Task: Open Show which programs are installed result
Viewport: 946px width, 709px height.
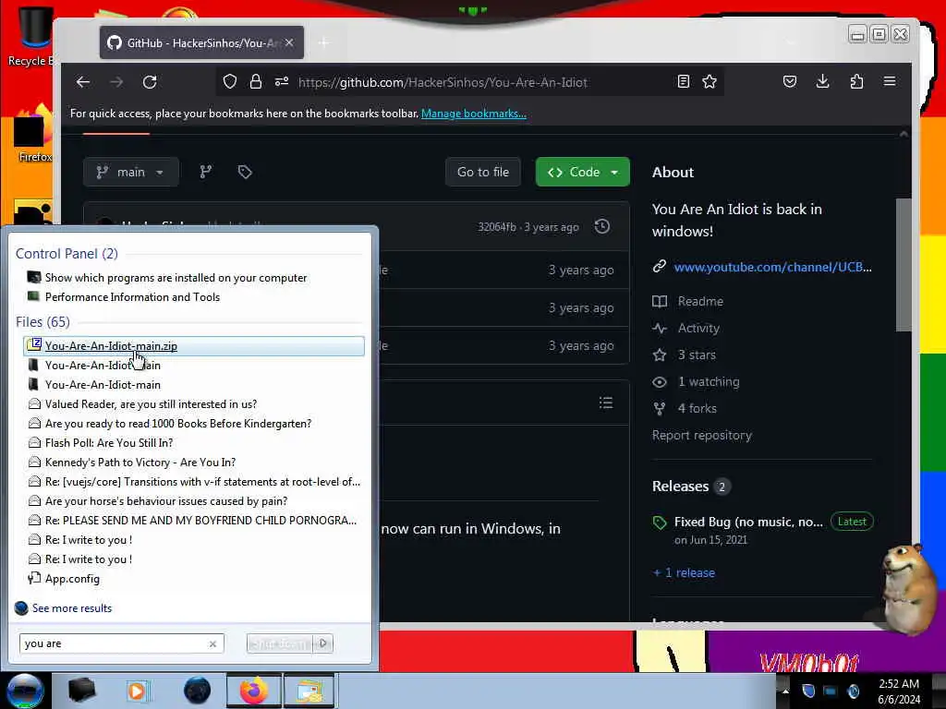Action: point(176,278)
